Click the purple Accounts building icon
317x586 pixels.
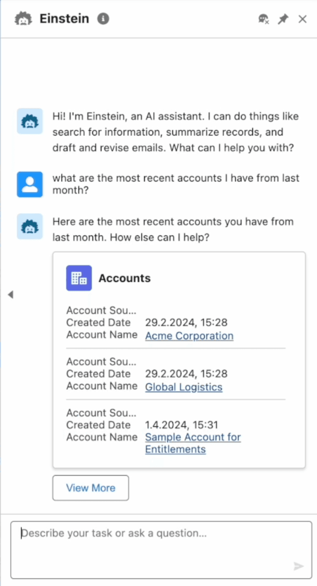pyautogui.click(x=79, y=278)
